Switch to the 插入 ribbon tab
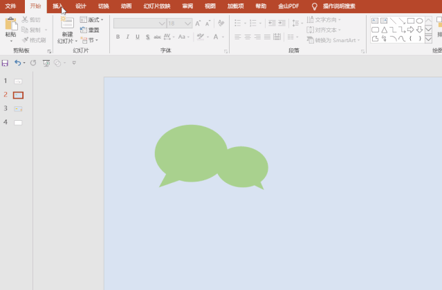This screenshot has width=442, height=290. click(57, 6)
